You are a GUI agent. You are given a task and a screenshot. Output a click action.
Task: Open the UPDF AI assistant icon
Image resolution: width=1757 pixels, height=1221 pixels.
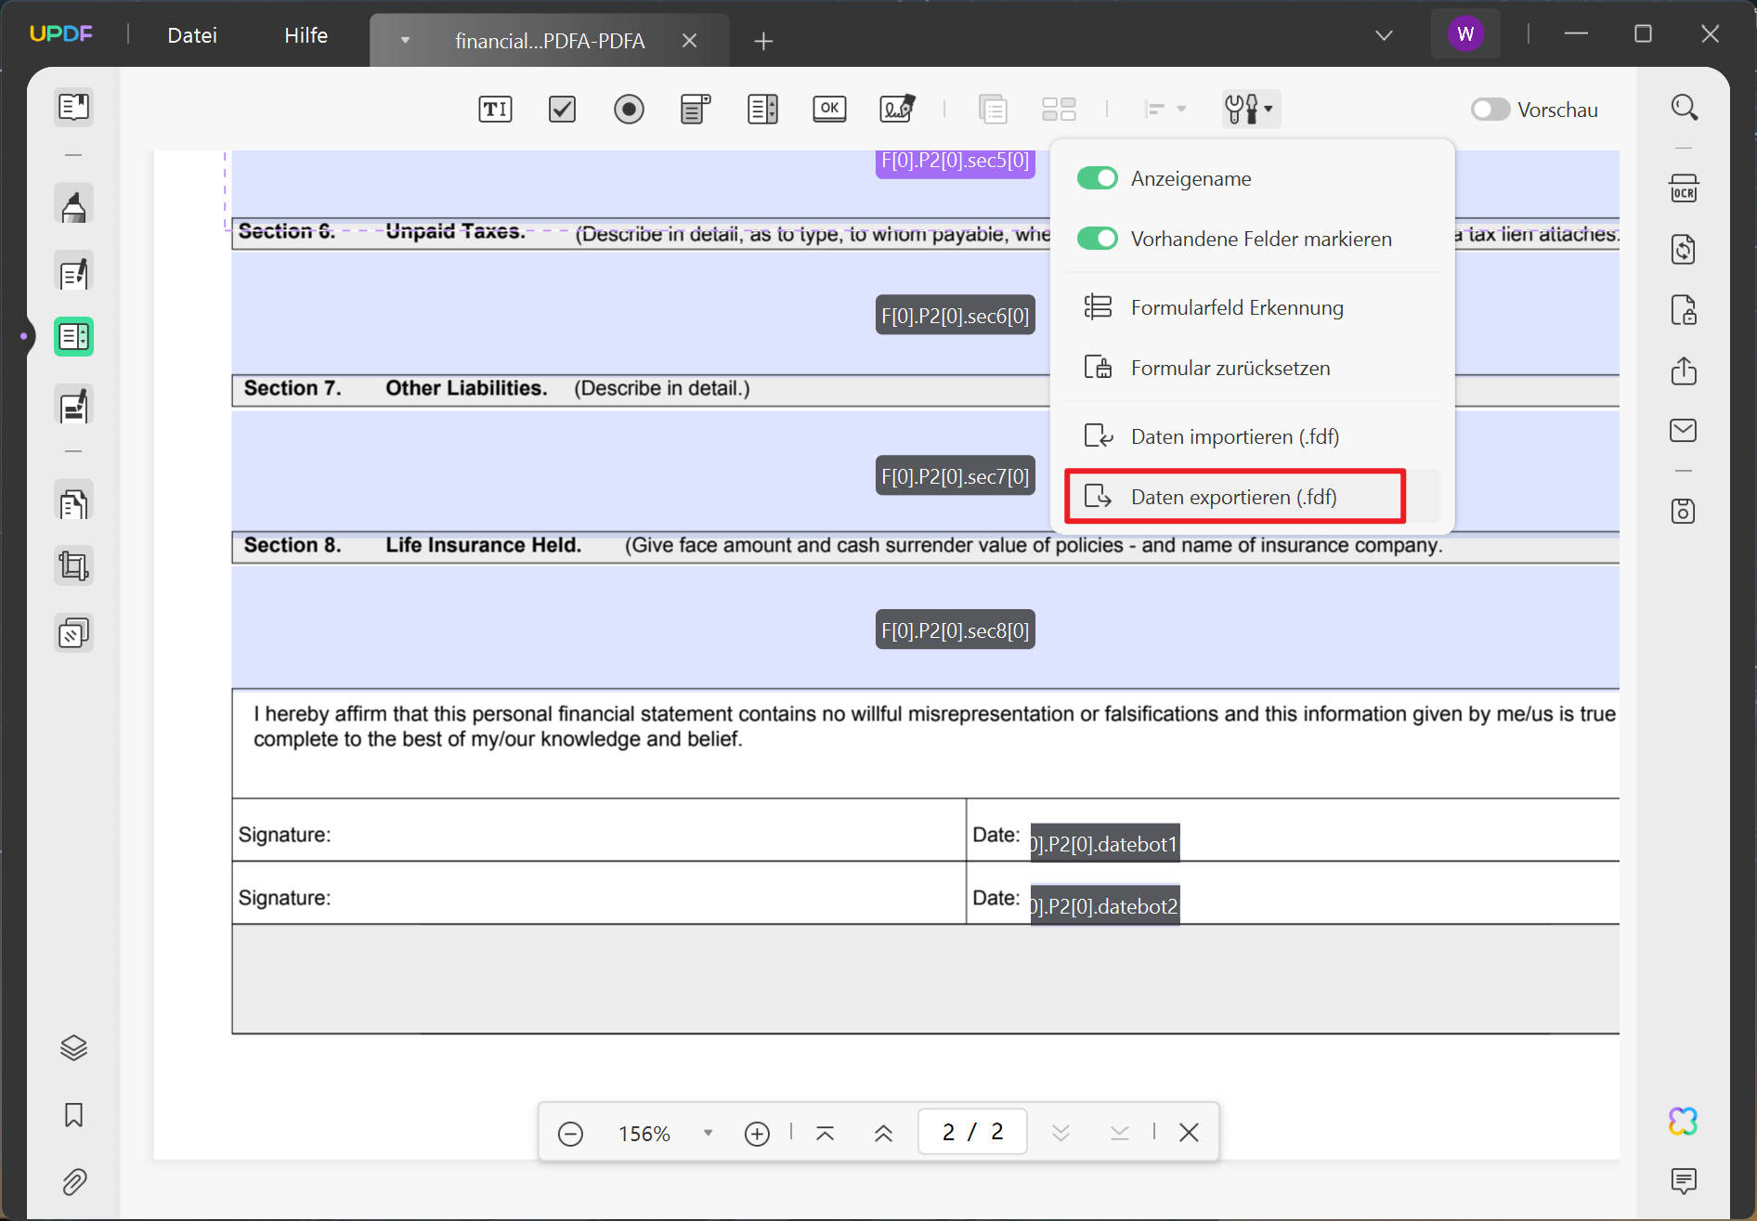point(1684,1121)
